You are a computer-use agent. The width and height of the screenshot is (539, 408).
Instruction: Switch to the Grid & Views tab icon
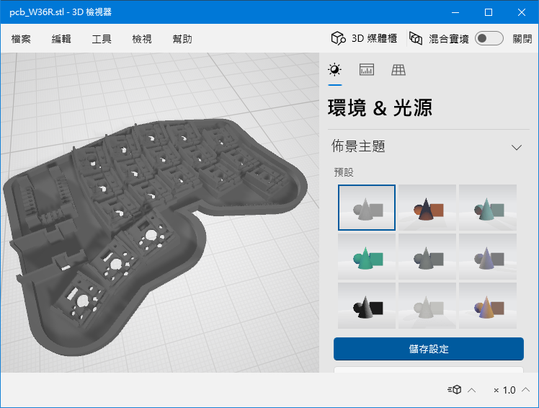398,70
